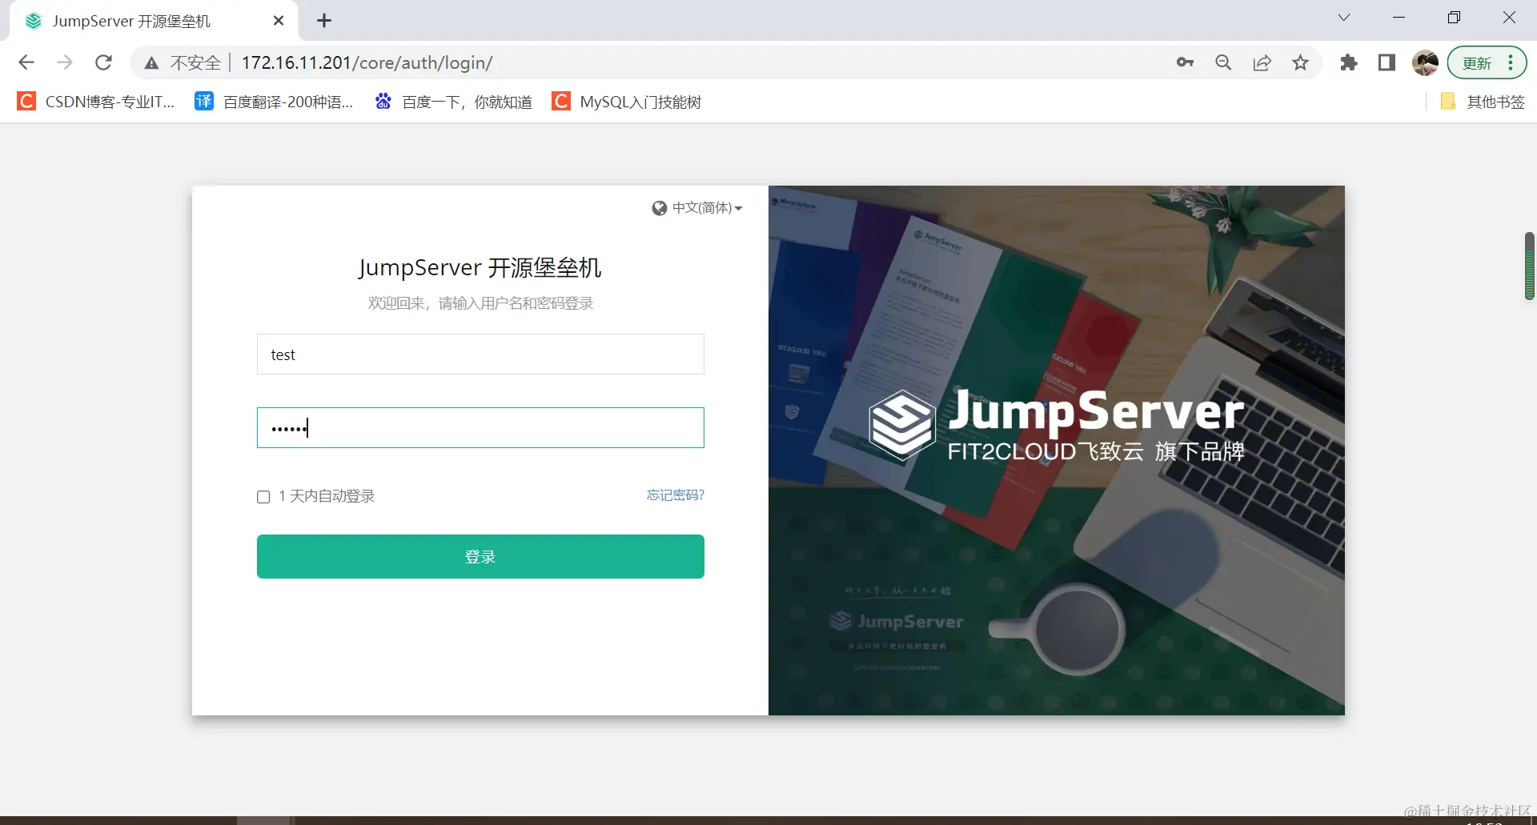Screen dimensions: 1537x825
Task: Open the Chrome three-dot menu
Action: [1511, 62]
